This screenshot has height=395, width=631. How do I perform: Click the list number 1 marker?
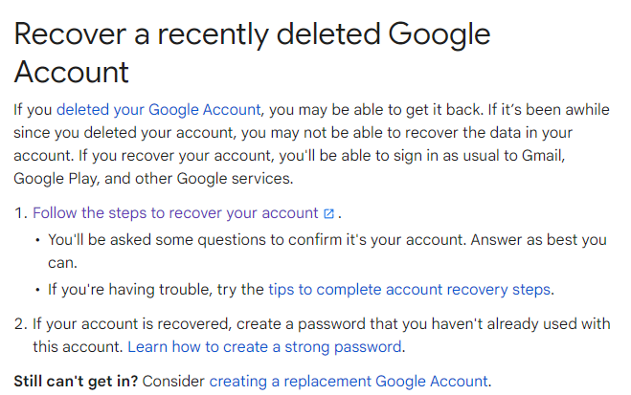[19, 213]
